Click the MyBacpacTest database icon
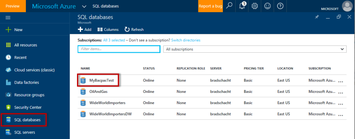Screen dimensions: 355x139 [83, 80]
